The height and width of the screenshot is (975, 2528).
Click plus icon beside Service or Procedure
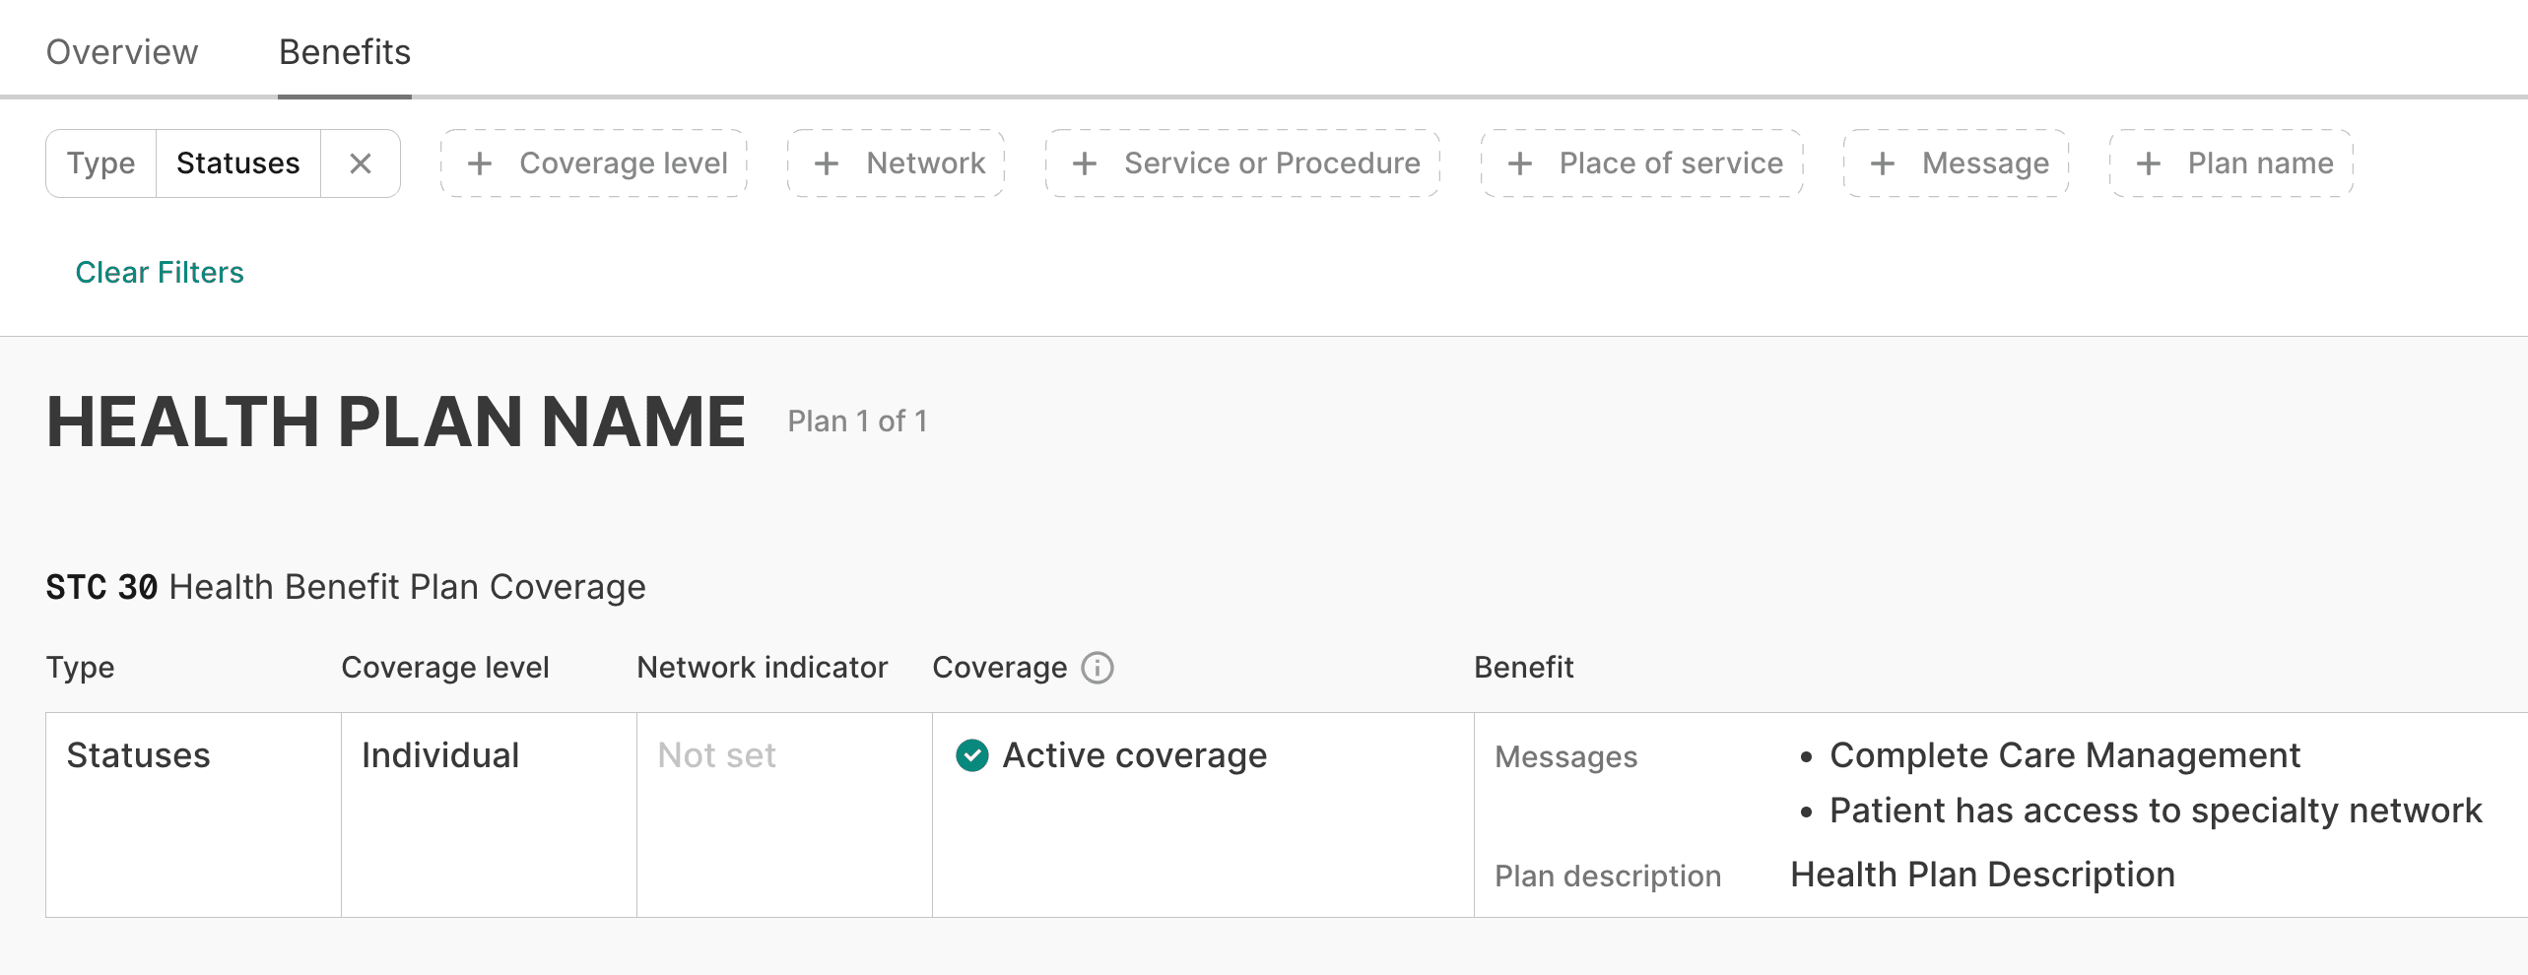click(1085, 163)
